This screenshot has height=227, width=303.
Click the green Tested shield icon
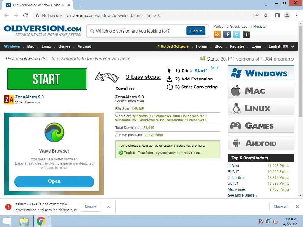pos(121,153)
